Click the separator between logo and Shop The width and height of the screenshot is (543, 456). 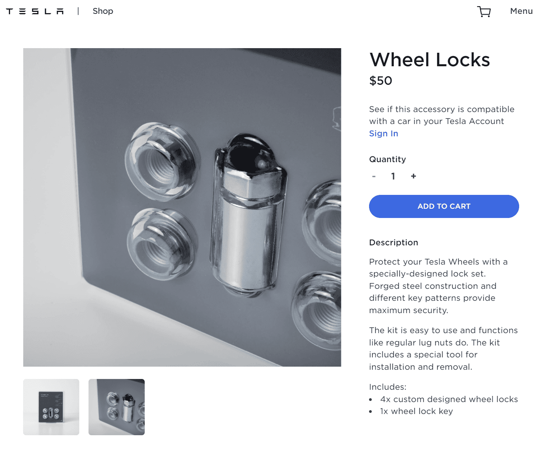[x=79, y=11]
